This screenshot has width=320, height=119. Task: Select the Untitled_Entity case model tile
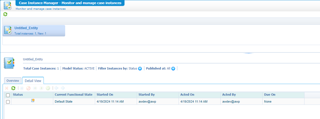34,31
